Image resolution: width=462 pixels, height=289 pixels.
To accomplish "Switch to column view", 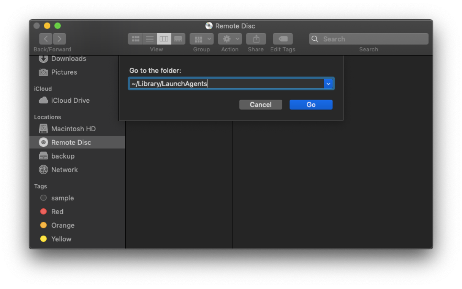I will (x=164, y=39).
